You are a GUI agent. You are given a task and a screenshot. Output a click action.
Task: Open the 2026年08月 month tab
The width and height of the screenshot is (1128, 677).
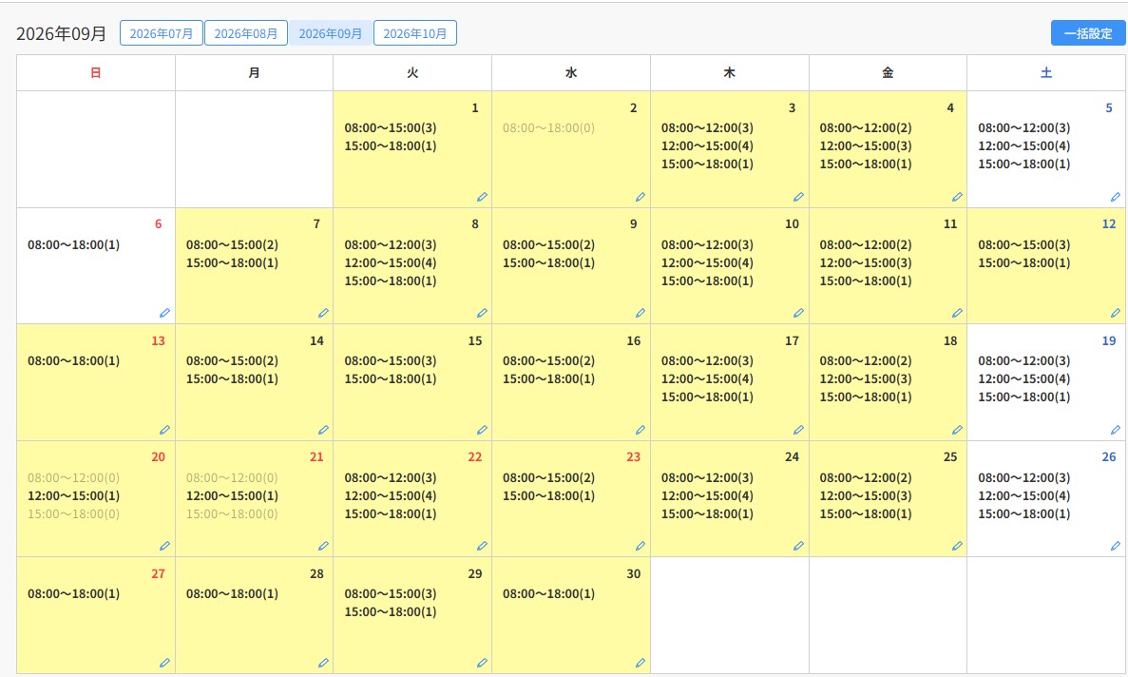246,33
